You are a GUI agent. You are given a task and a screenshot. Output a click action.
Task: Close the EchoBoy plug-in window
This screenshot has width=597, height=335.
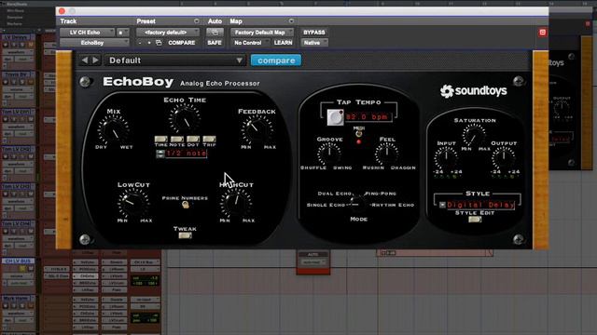(62, 11)
